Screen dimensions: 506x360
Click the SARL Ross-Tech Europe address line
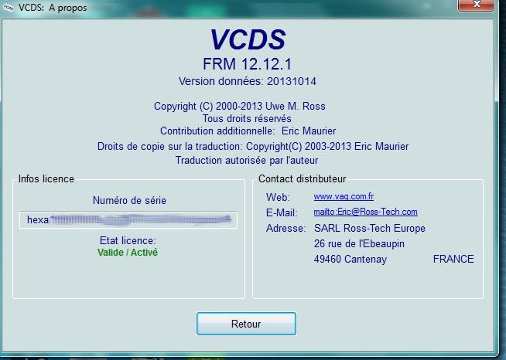[x=369, y=229]
